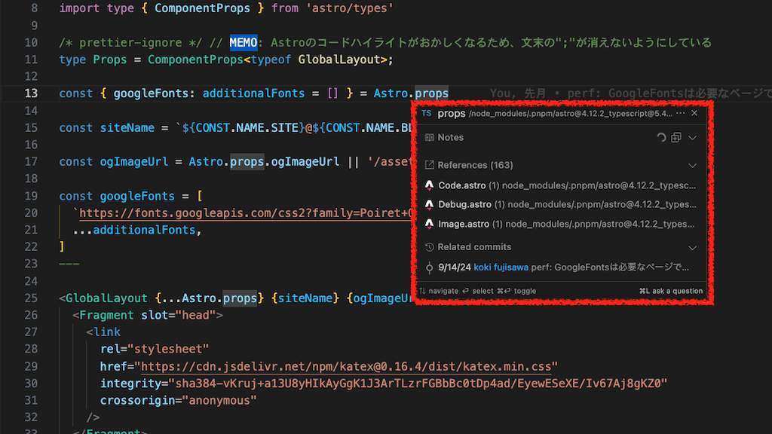Image resolution: width=772 pixels, height=434 pixels.
Task: Click crossorigin attribute on line 31
Action: pyautogui.click(x=178, y=401)
